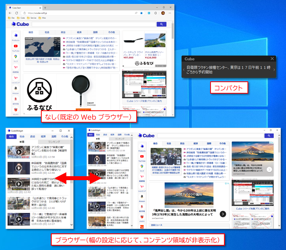Screen dimensions: 286x250
Task: Open Rakuten shortcut in Cube Start browser sidebar
Action: pos(15,100)
